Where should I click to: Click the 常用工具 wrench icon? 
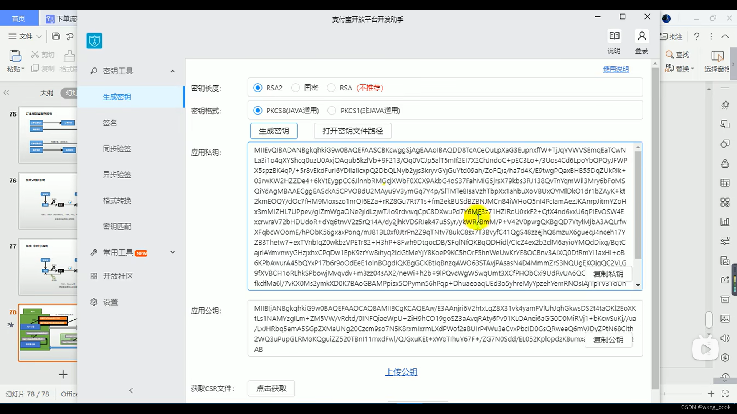coord(94,252)
